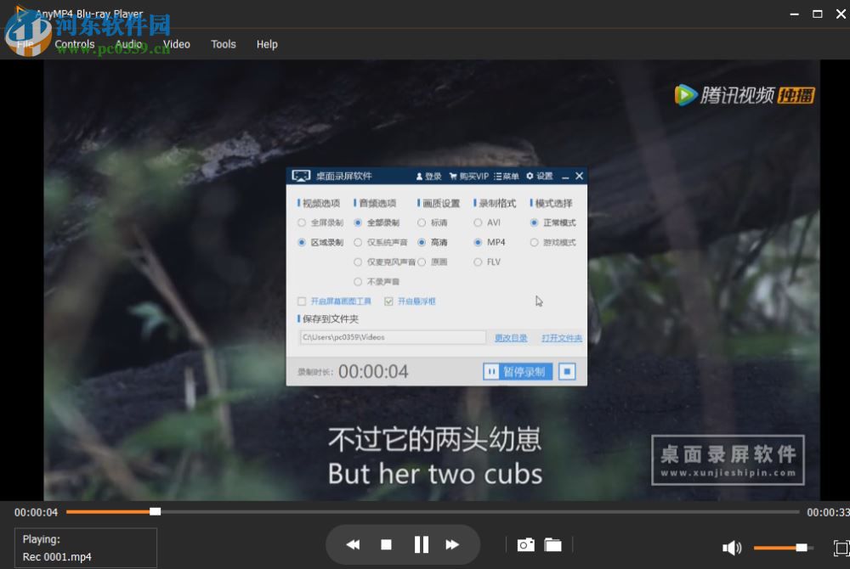Image resolution: width=850 pixels, height=569 pixels.
Task: Open output folder via 打开文件夹 link
Action: click(562, 337)
